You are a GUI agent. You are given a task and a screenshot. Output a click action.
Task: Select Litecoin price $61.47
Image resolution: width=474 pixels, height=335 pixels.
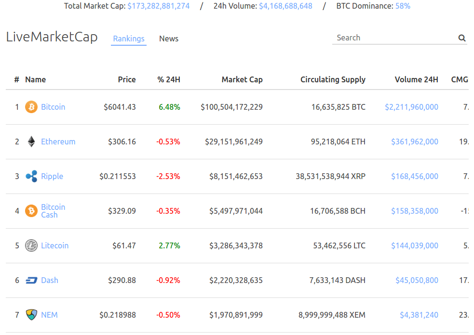(124, 245)
